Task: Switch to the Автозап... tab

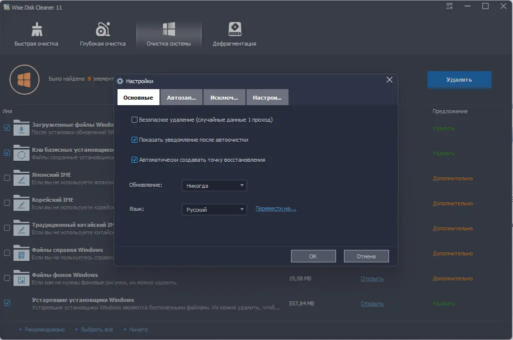Action: [181, 97]
